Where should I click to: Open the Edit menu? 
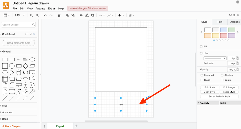tap(22, 9)
